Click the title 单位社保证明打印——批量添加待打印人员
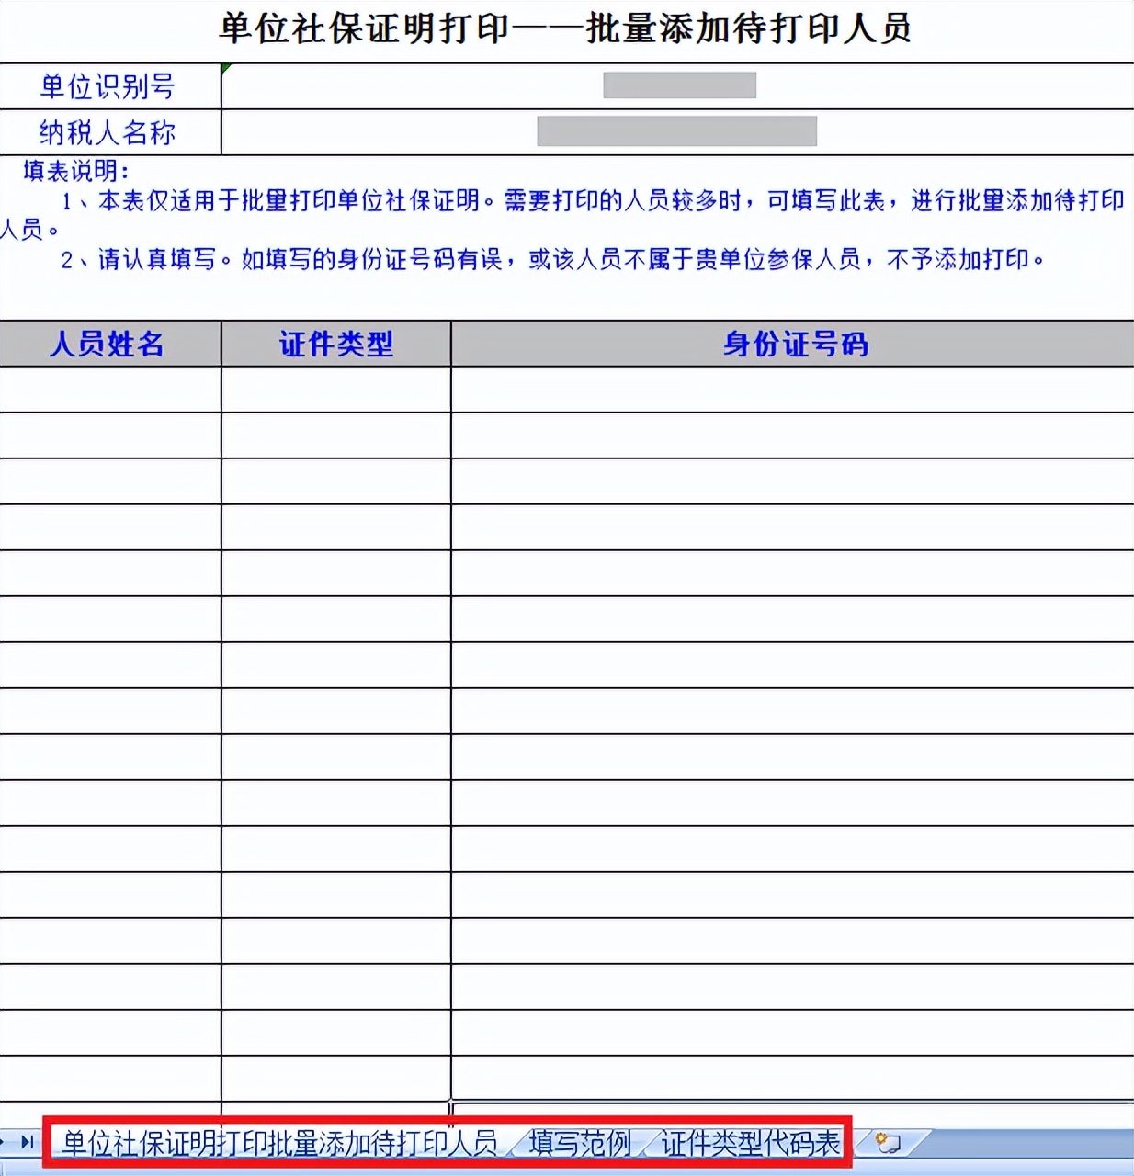The height and width of the screenshot is (1176, 1134). click(567, 28)
